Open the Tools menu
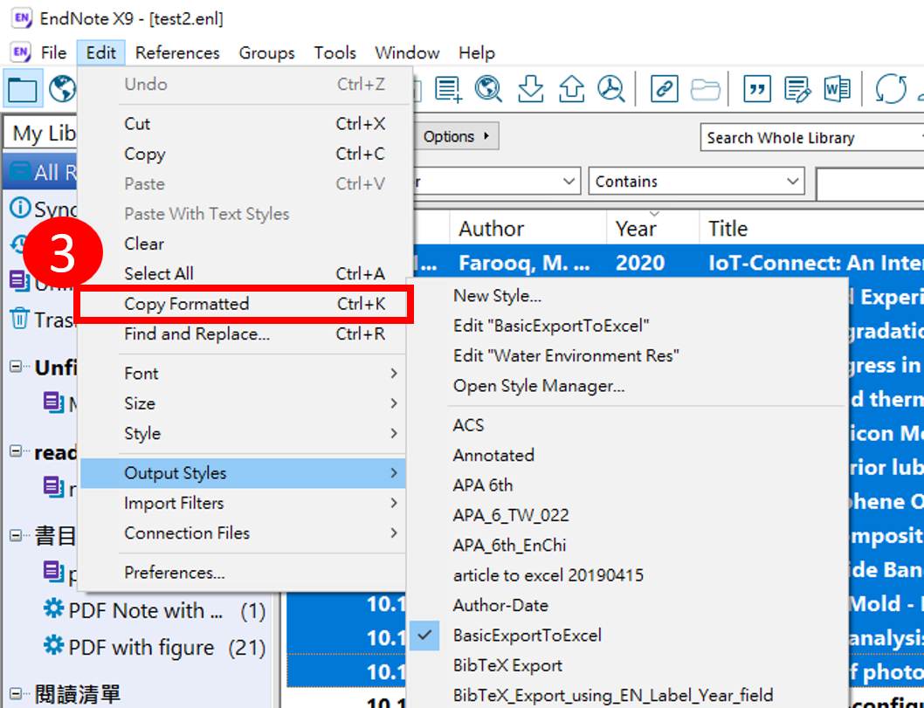924x708 pixels. click(334, 53)
